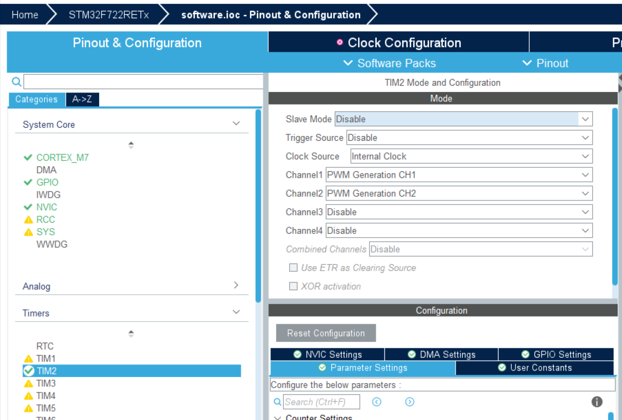Go to next search result arrow

409,402
